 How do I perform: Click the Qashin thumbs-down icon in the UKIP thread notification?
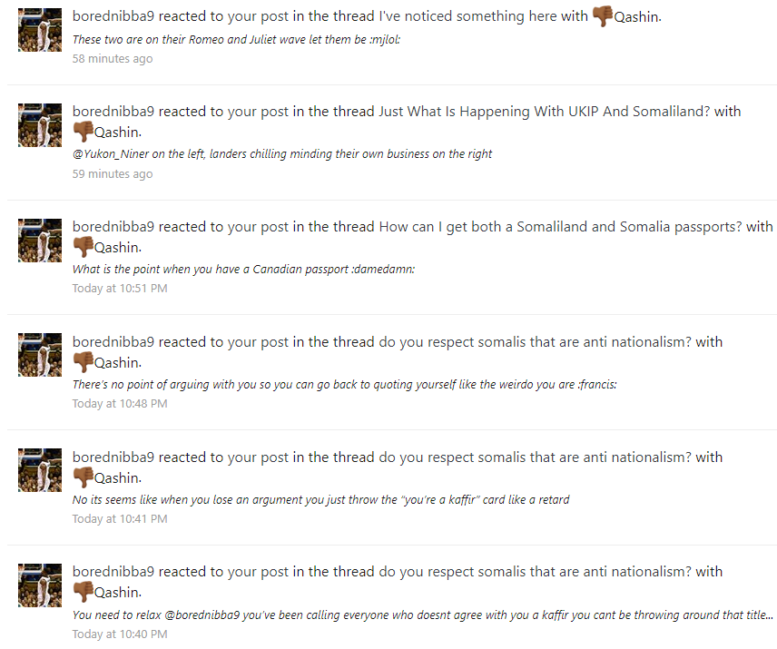click(83, 132)
